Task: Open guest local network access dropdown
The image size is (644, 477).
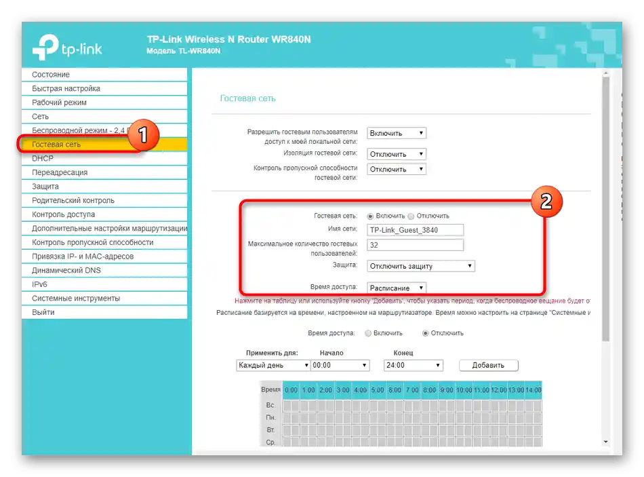Action: (x=397, y=133)
